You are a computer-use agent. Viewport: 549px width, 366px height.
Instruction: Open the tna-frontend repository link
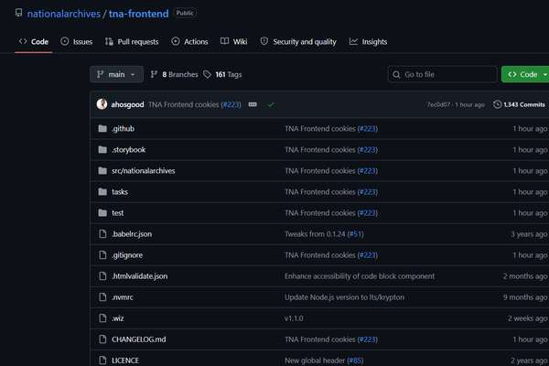coord(139,14)
